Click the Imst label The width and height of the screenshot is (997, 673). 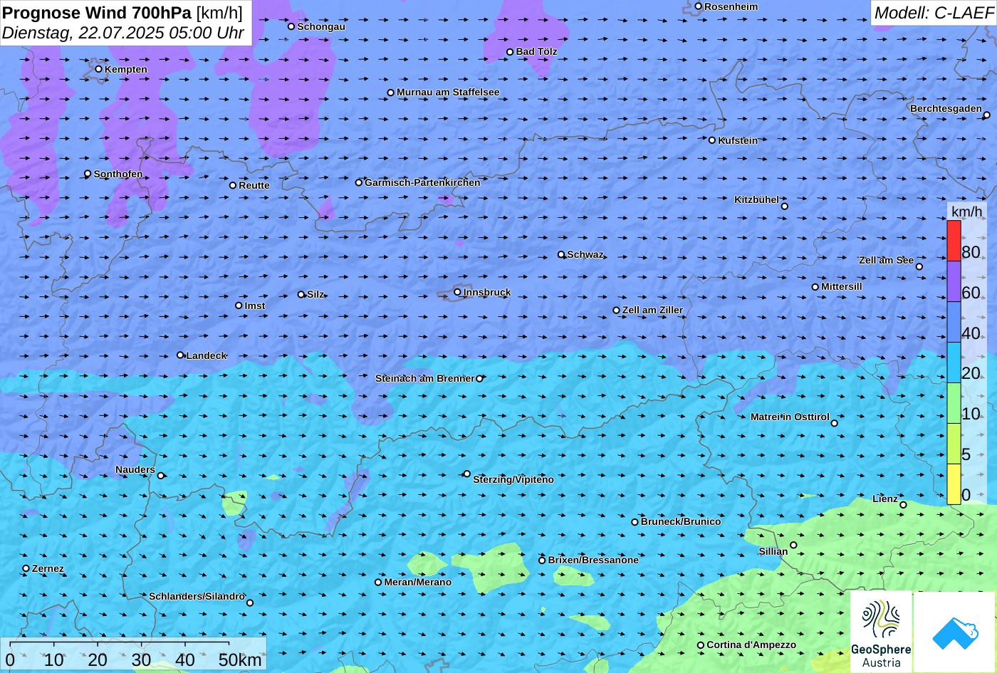(255, 306)
